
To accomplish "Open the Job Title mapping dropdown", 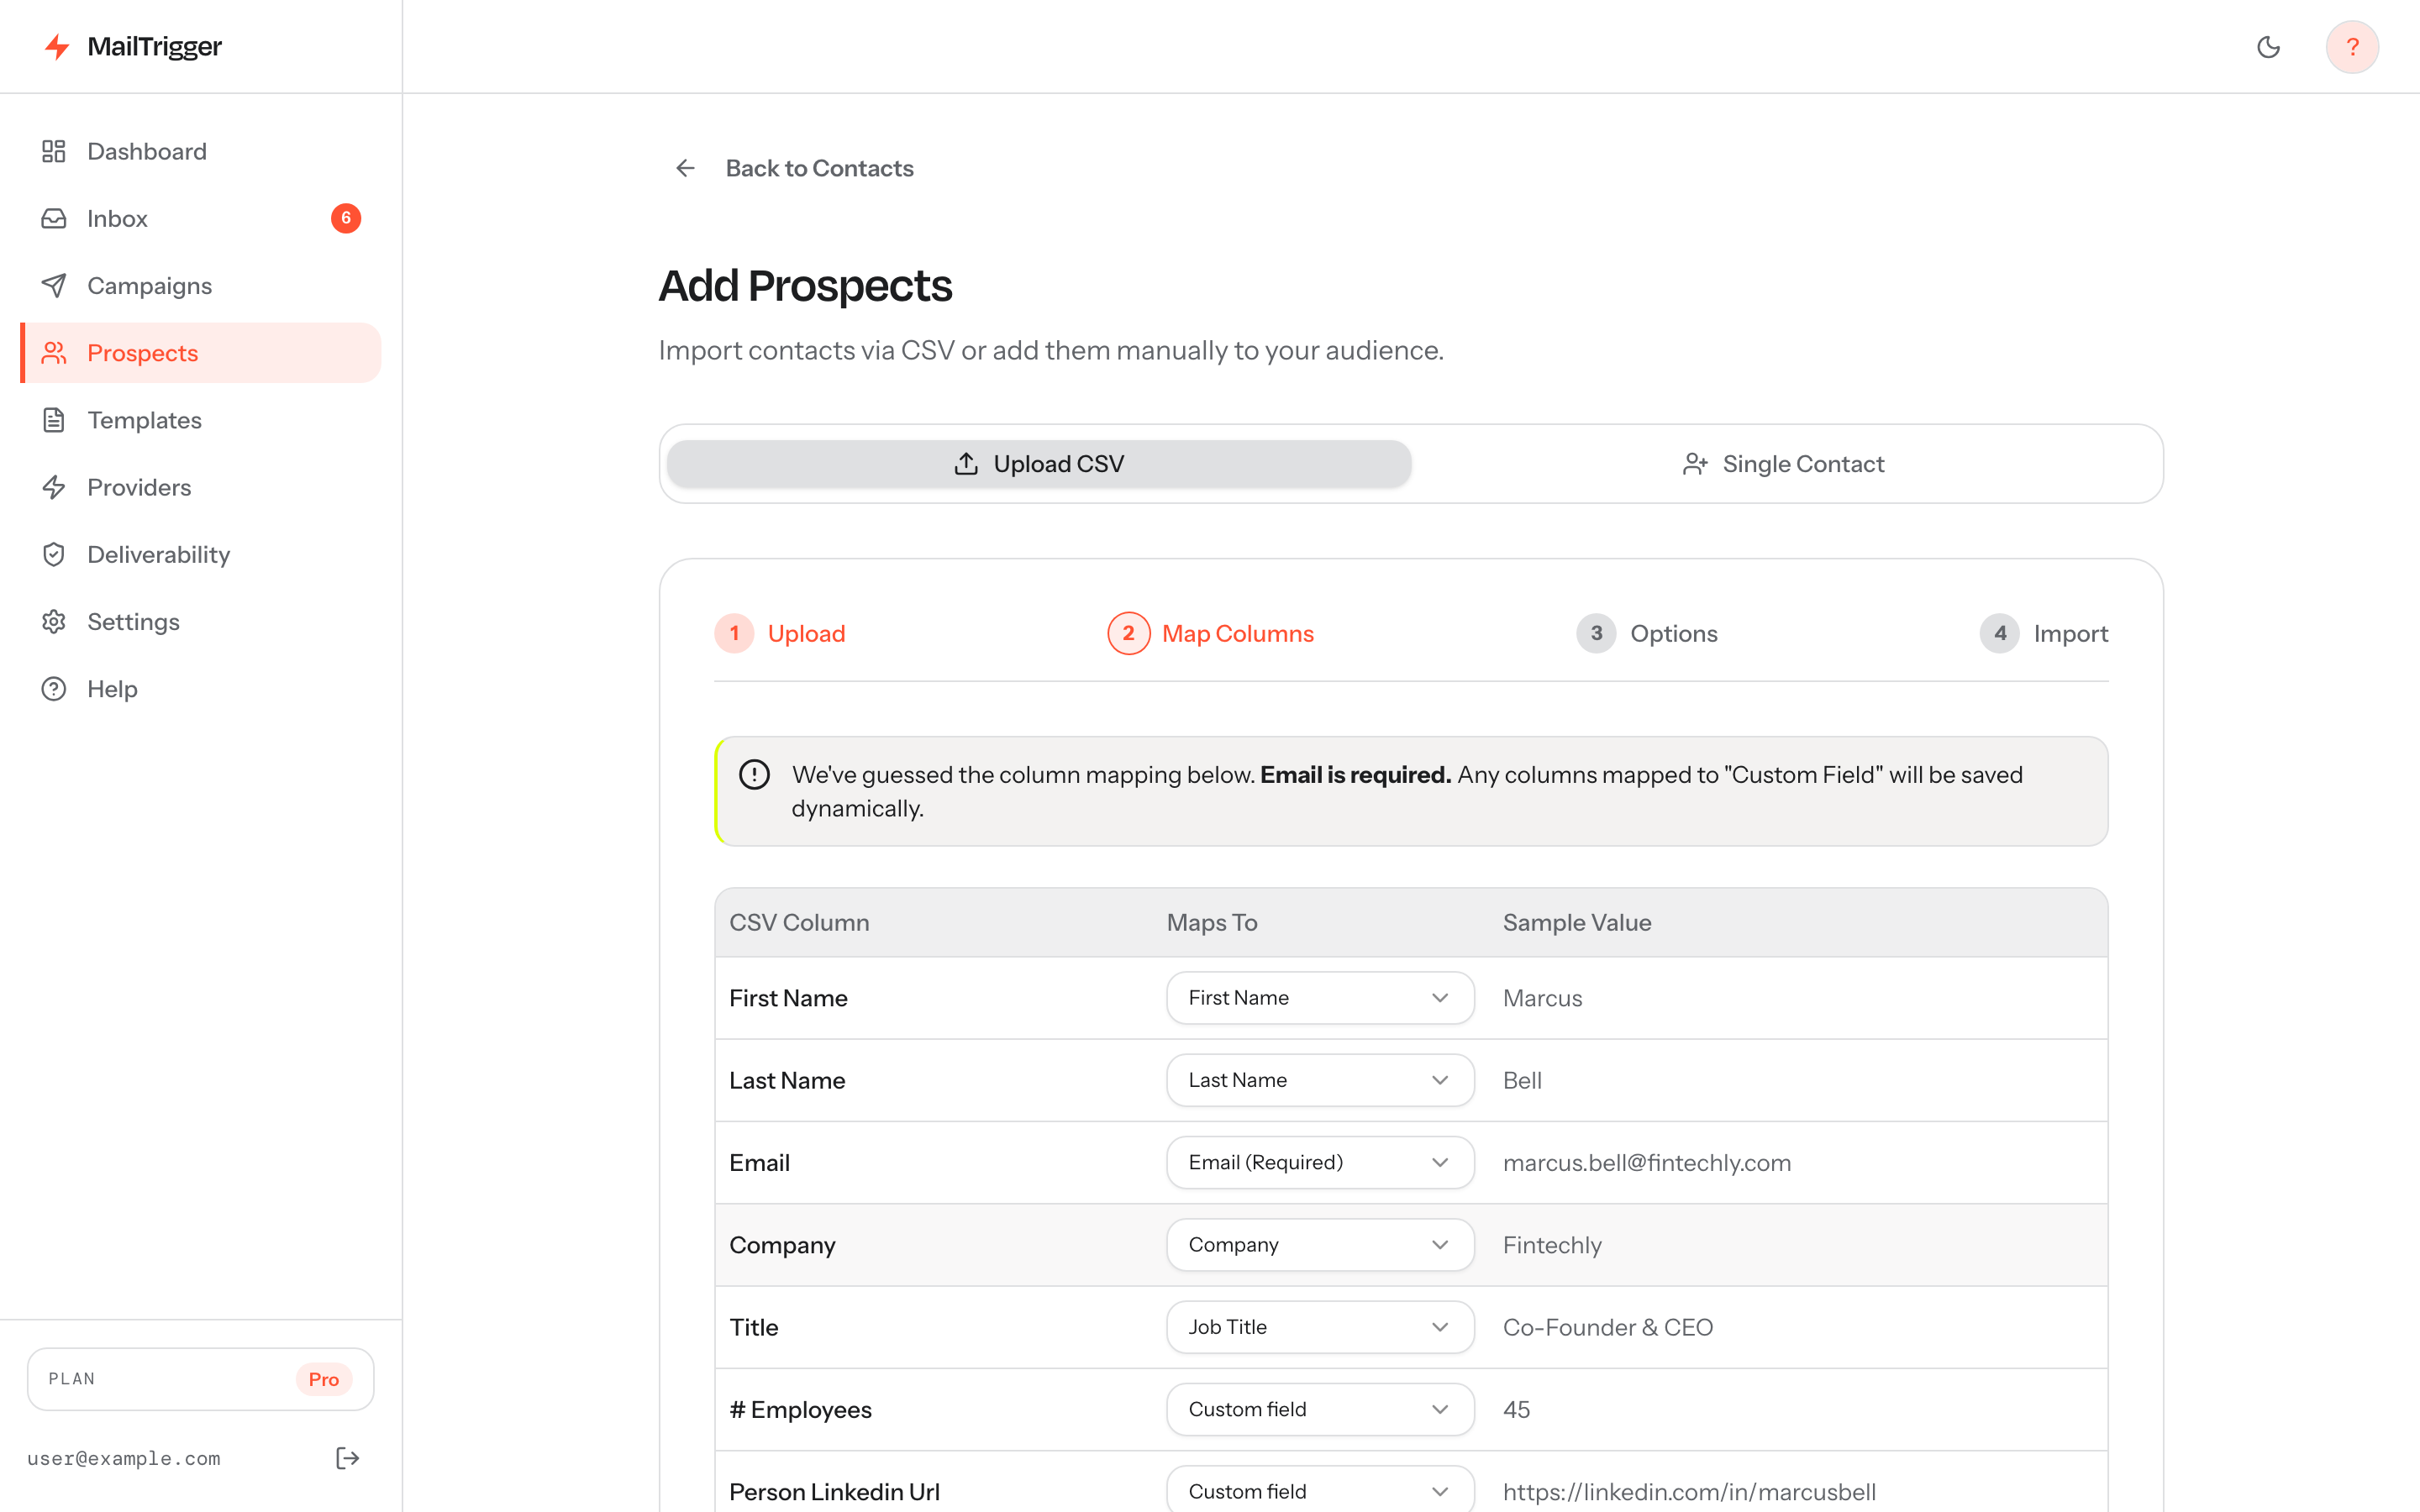I will tap(1320, 1327).
